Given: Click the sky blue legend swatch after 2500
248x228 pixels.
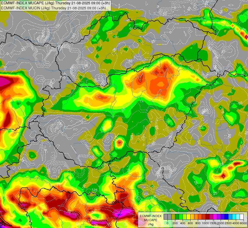Looking at the screenshot, I should (231, 217).
